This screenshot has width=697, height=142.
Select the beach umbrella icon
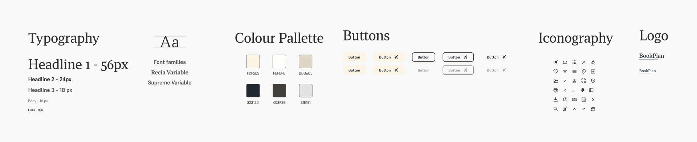point(565,99)
